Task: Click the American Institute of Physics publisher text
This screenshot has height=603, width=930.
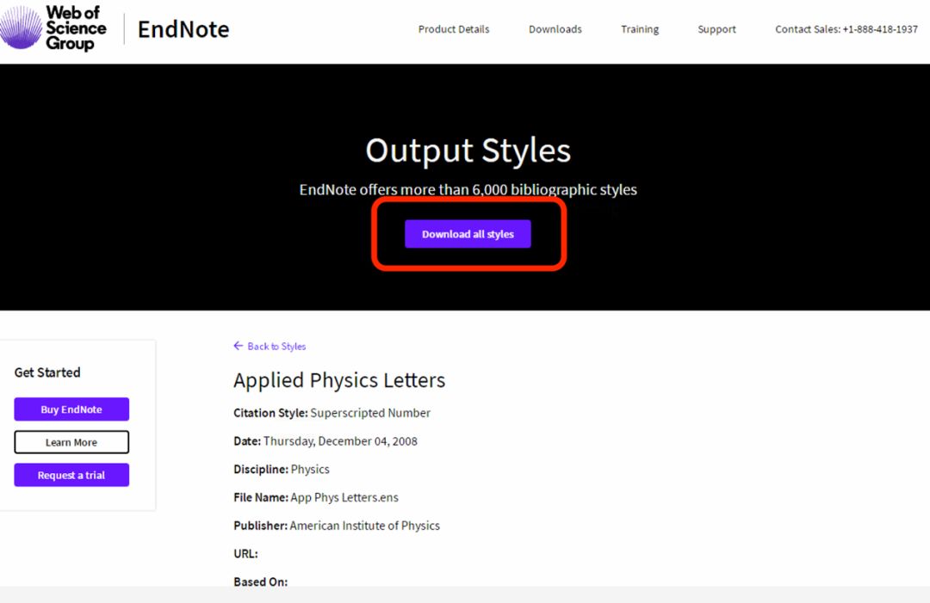Action: (364, 526)
